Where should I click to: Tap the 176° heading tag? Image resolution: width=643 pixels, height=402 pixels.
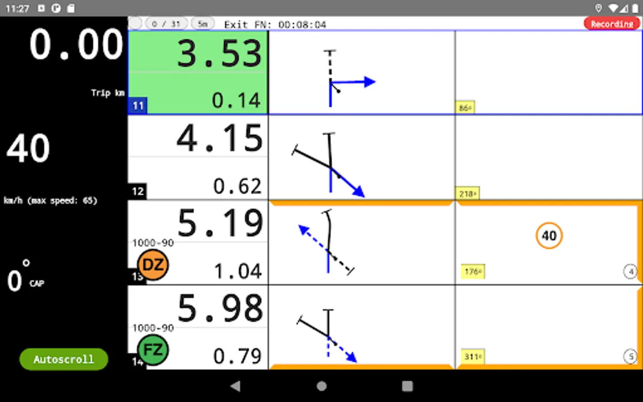(473, 272)
